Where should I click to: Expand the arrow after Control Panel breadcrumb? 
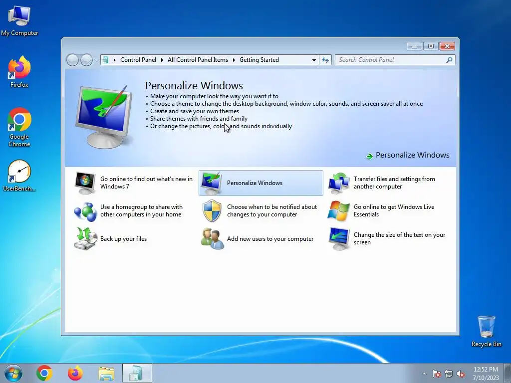pyautogui.click(x=162, y=60)
